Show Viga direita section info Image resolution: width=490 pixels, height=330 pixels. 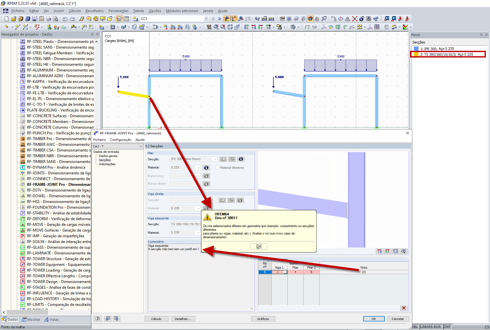(240, 200)
